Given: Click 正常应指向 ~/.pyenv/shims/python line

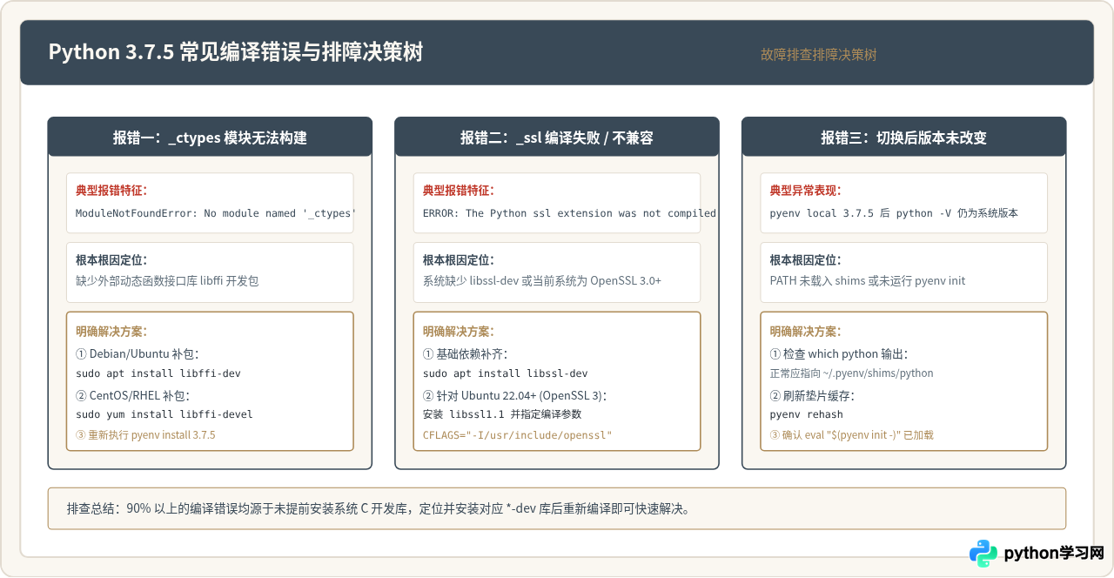Looking at the screenshot, I should (x=852, y=373).
